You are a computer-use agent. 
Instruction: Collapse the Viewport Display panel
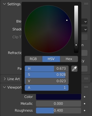[x=4, y=87]
